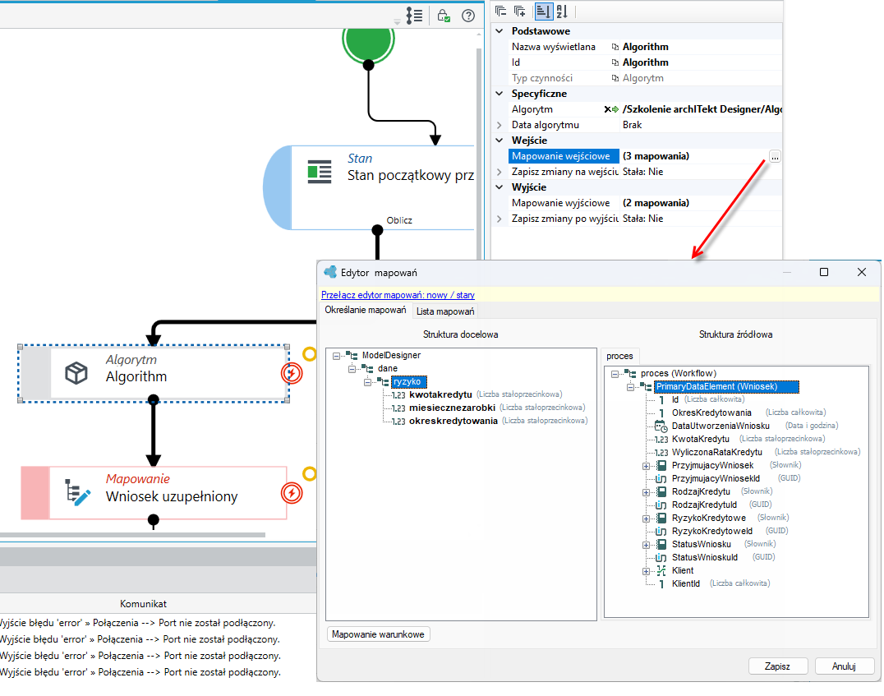The height and width of the screenshot is (696, 884).
Task: Click error port on Wniosek uzupełniony node
Action: point(292,493)
